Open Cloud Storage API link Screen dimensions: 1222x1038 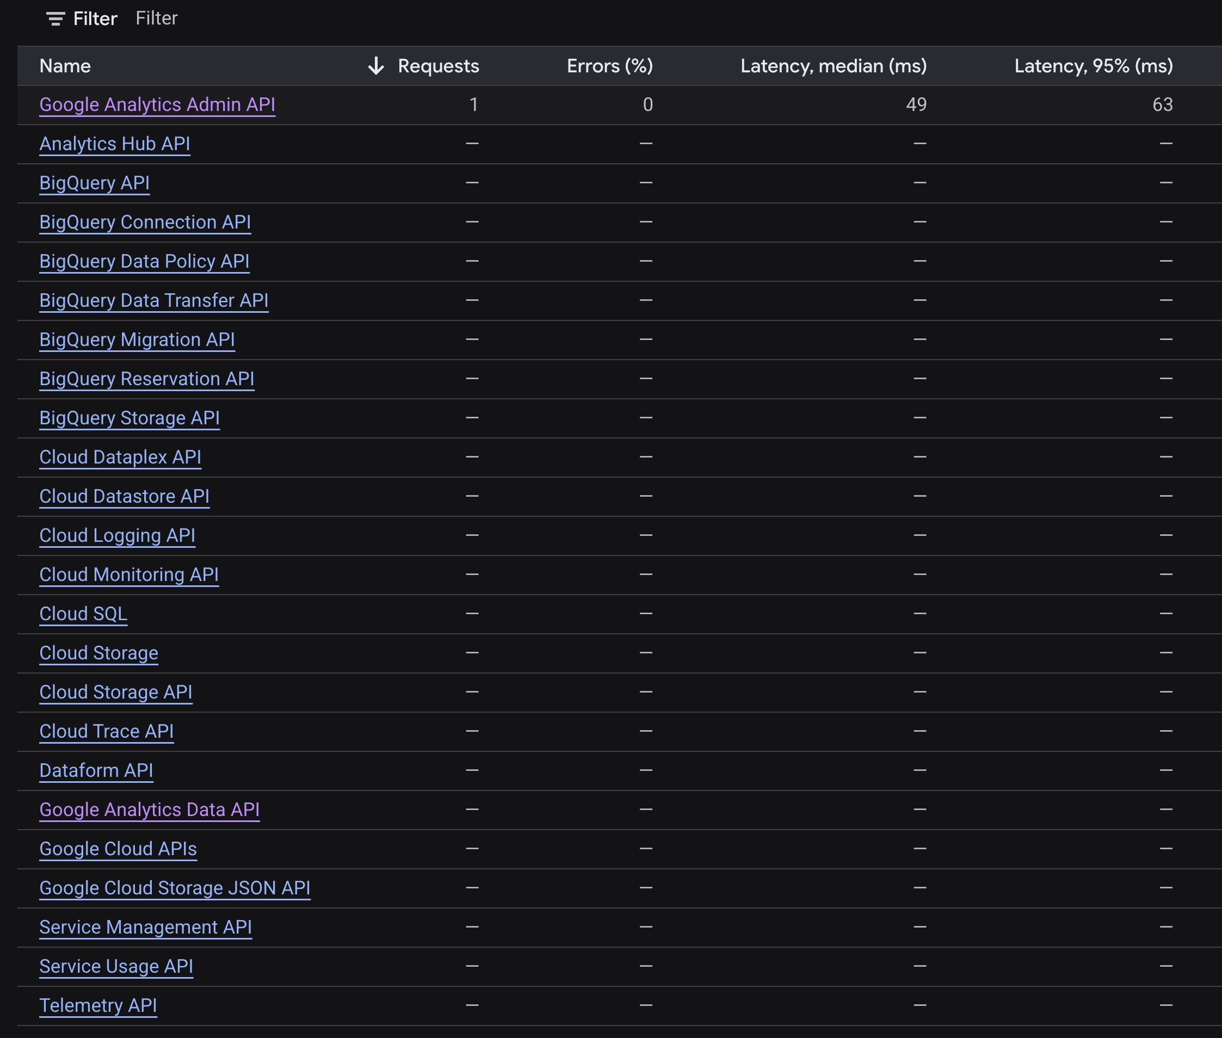(116, 693)
